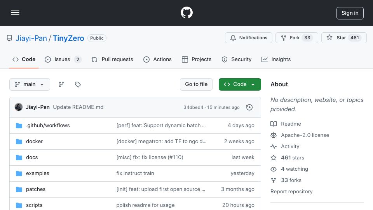Click the Sign in button
The image size is (373, 210).
[350, 13]
